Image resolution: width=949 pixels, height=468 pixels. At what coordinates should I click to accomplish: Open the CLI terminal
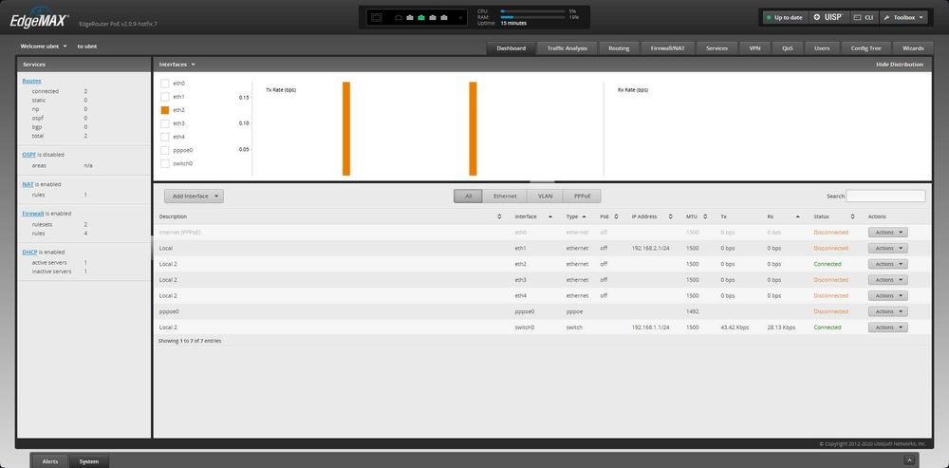[x=863, y=17]
